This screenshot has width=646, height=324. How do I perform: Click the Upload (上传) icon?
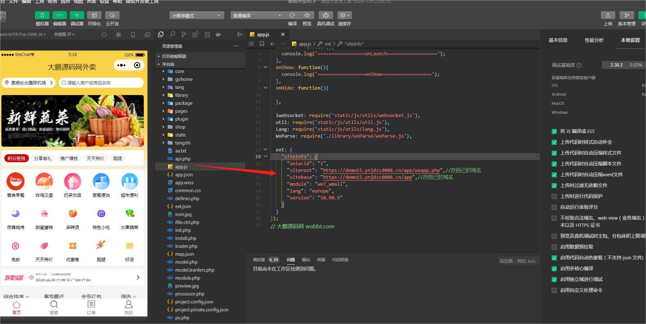[x=608, y=15]
